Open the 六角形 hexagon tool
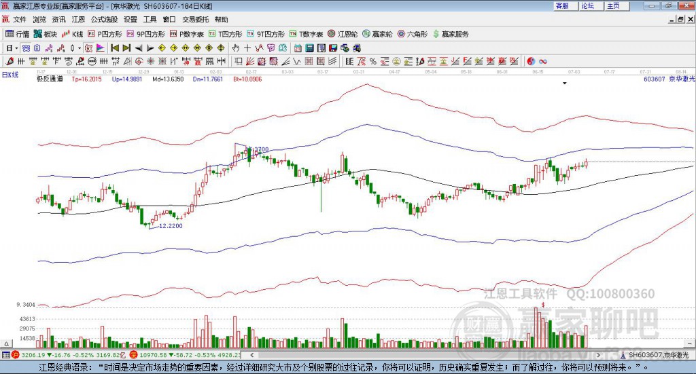This screenshot has width=696, height=374. 413,34
